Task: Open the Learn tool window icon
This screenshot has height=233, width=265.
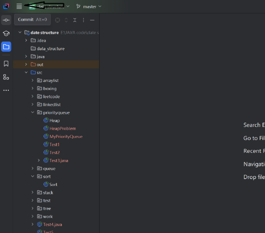Action: click(x=6, y=33)
